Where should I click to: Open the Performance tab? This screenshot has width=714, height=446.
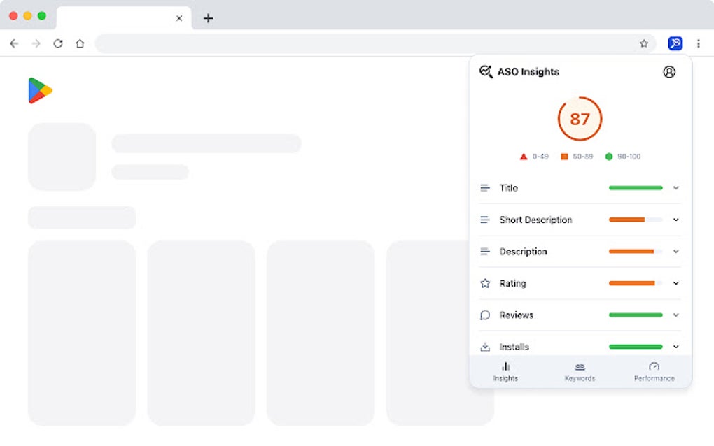[x=654, y=371]
